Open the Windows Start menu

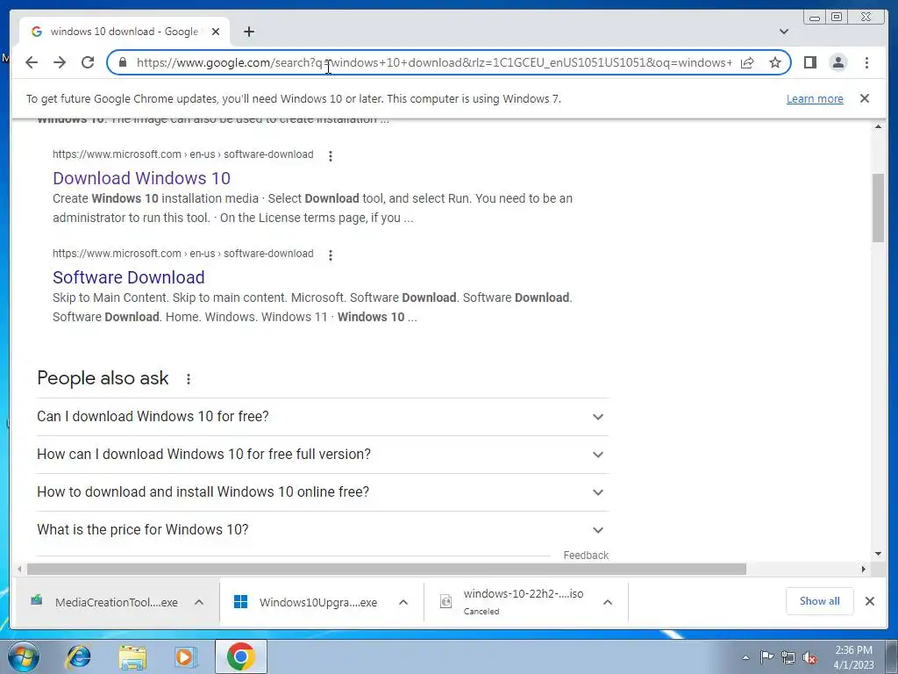click(24, 656)
